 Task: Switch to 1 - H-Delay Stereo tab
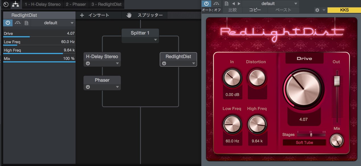click(43, 4)
